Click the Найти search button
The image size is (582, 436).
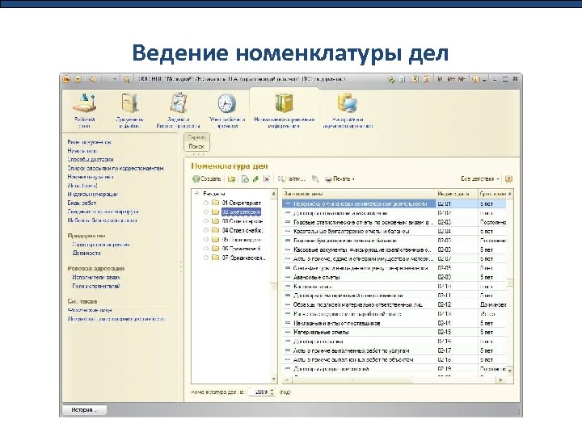pyautogui.click(x=292, y=179)
